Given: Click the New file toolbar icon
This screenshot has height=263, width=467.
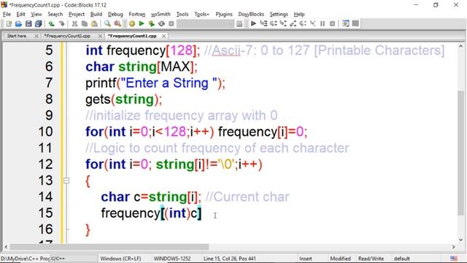Looking at the screenshot, I should point(9,23).
